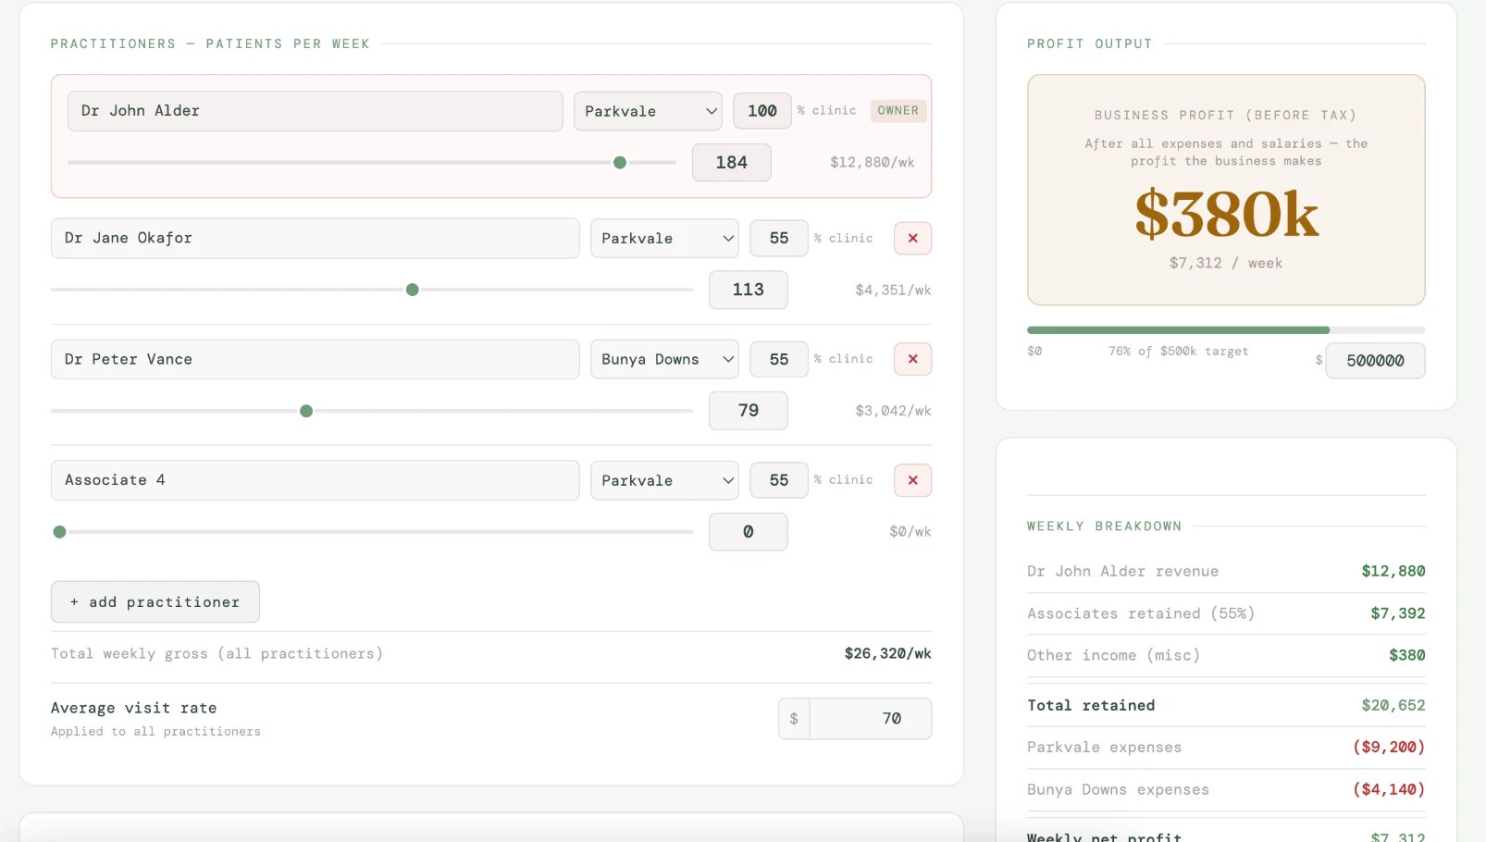Open Dr Peter Vance's Bunya Downs dropdown

664,359
